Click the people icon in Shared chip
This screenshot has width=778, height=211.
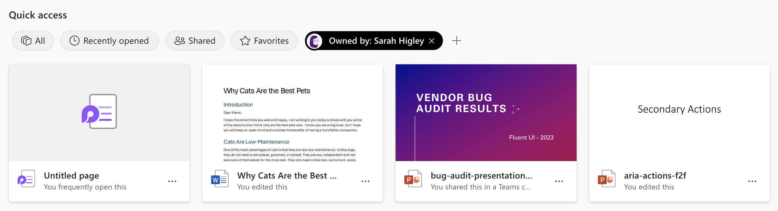[180, 41]
